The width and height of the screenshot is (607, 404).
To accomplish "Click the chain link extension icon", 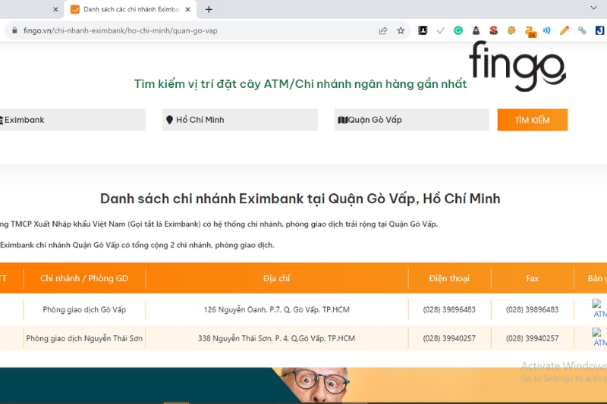I will (x=582, y=30).
